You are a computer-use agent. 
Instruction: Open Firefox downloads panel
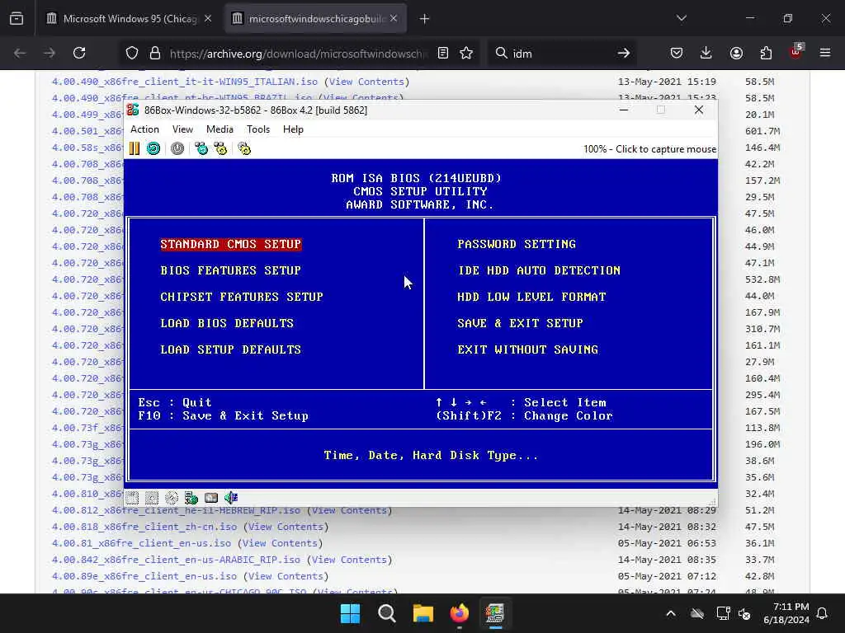[706, 53]
